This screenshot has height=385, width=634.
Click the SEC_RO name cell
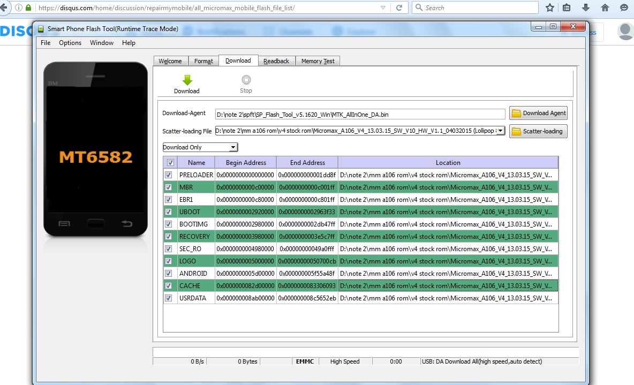(x=196, y=248)
